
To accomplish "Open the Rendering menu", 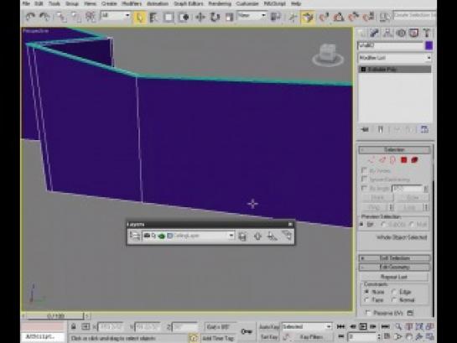I will [220, 4].
